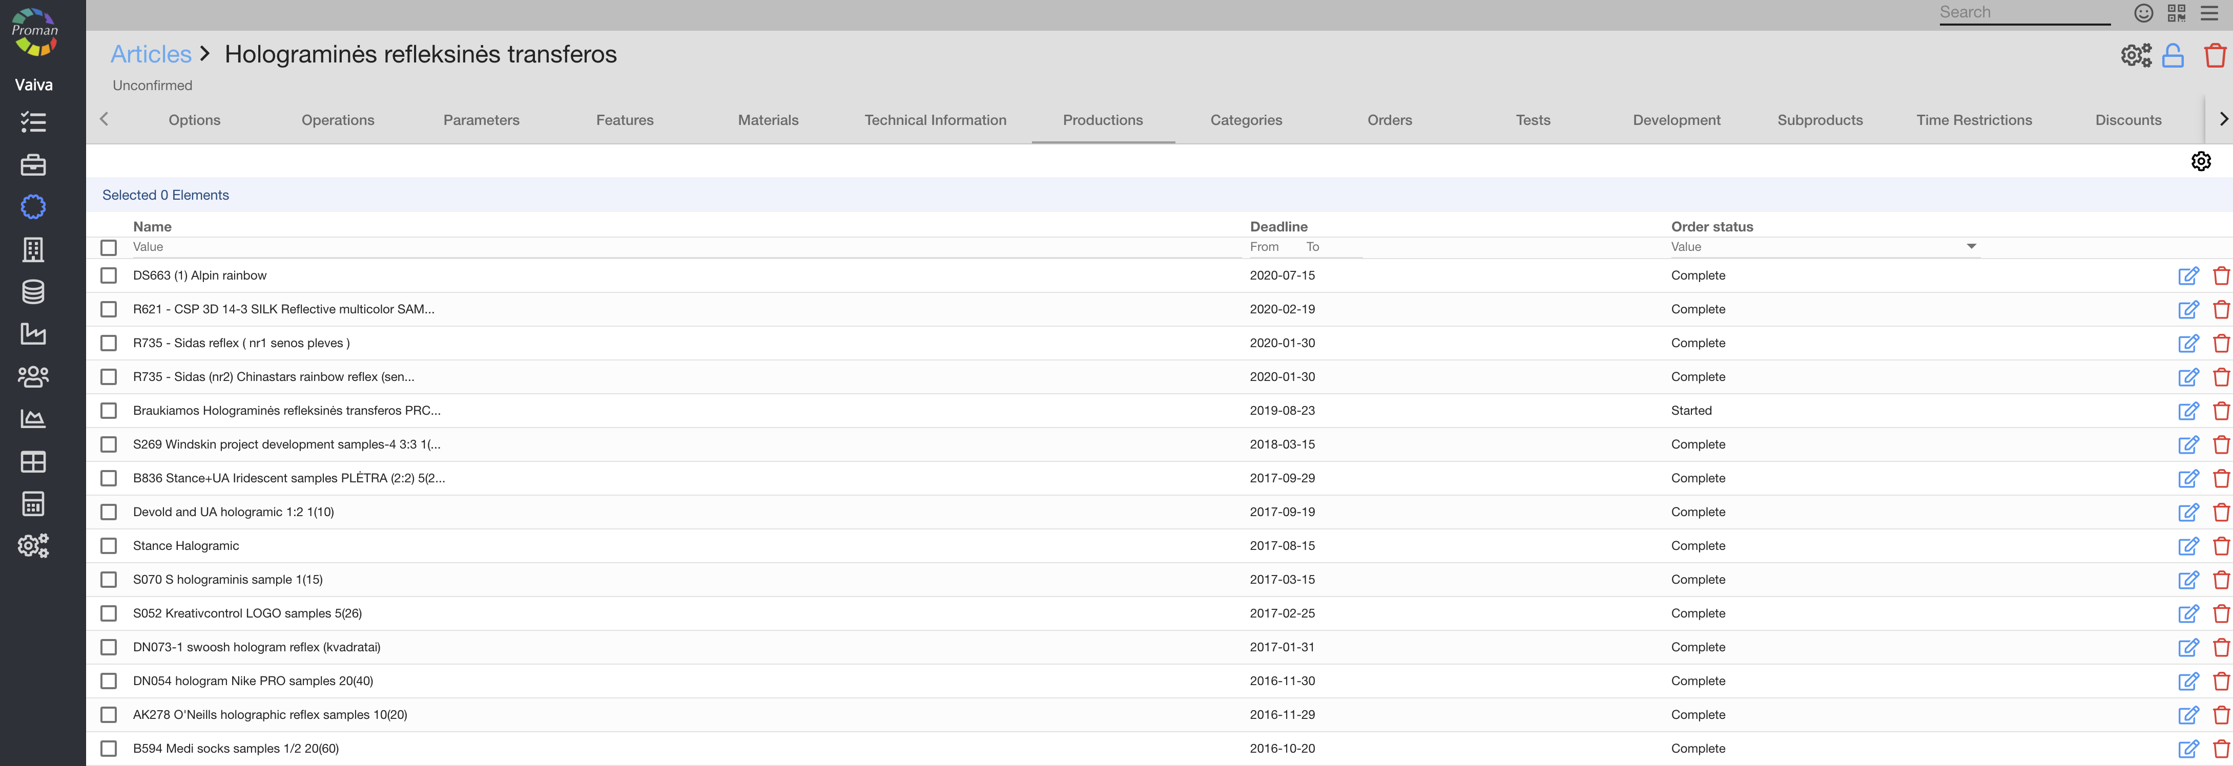
Task: Expand the Order status filter dropdown
Action: point(1970,247)
